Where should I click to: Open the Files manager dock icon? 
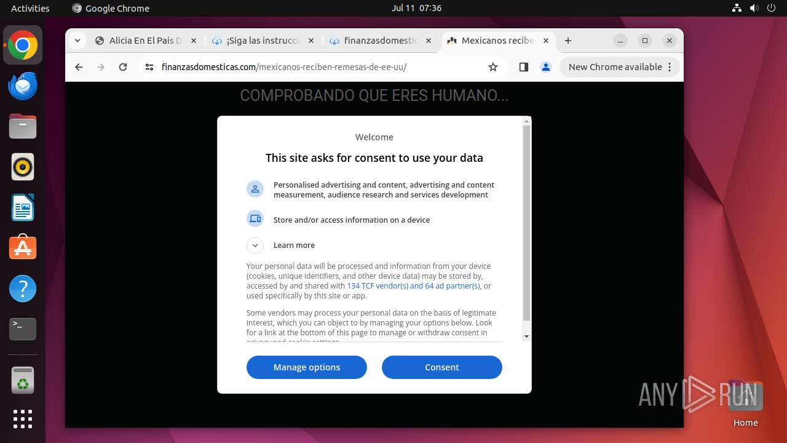tap(23, 127)
